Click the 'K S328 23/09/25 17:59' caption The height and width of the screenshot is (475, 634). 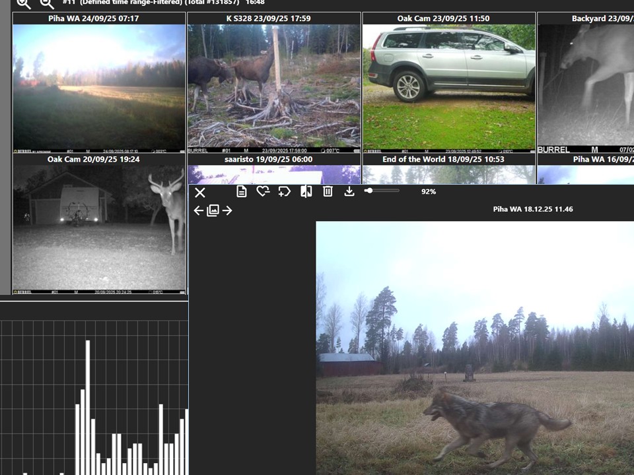click(x=269, y=18)
